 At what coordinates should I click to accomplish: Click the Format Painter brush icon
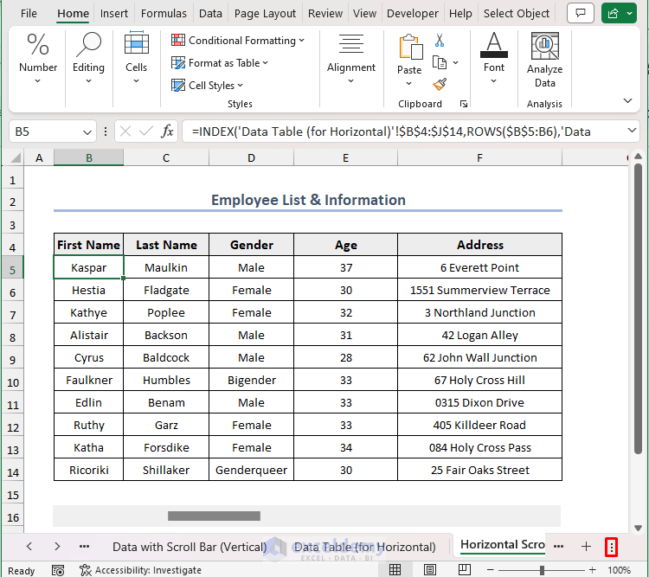tap(440, 84)
